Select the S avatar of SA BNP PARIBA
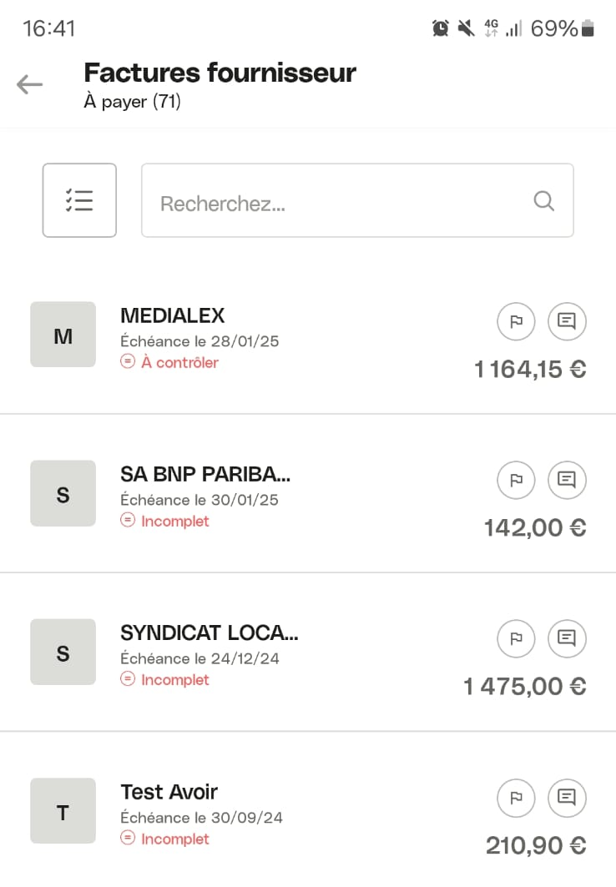 [x=63, y=493]
